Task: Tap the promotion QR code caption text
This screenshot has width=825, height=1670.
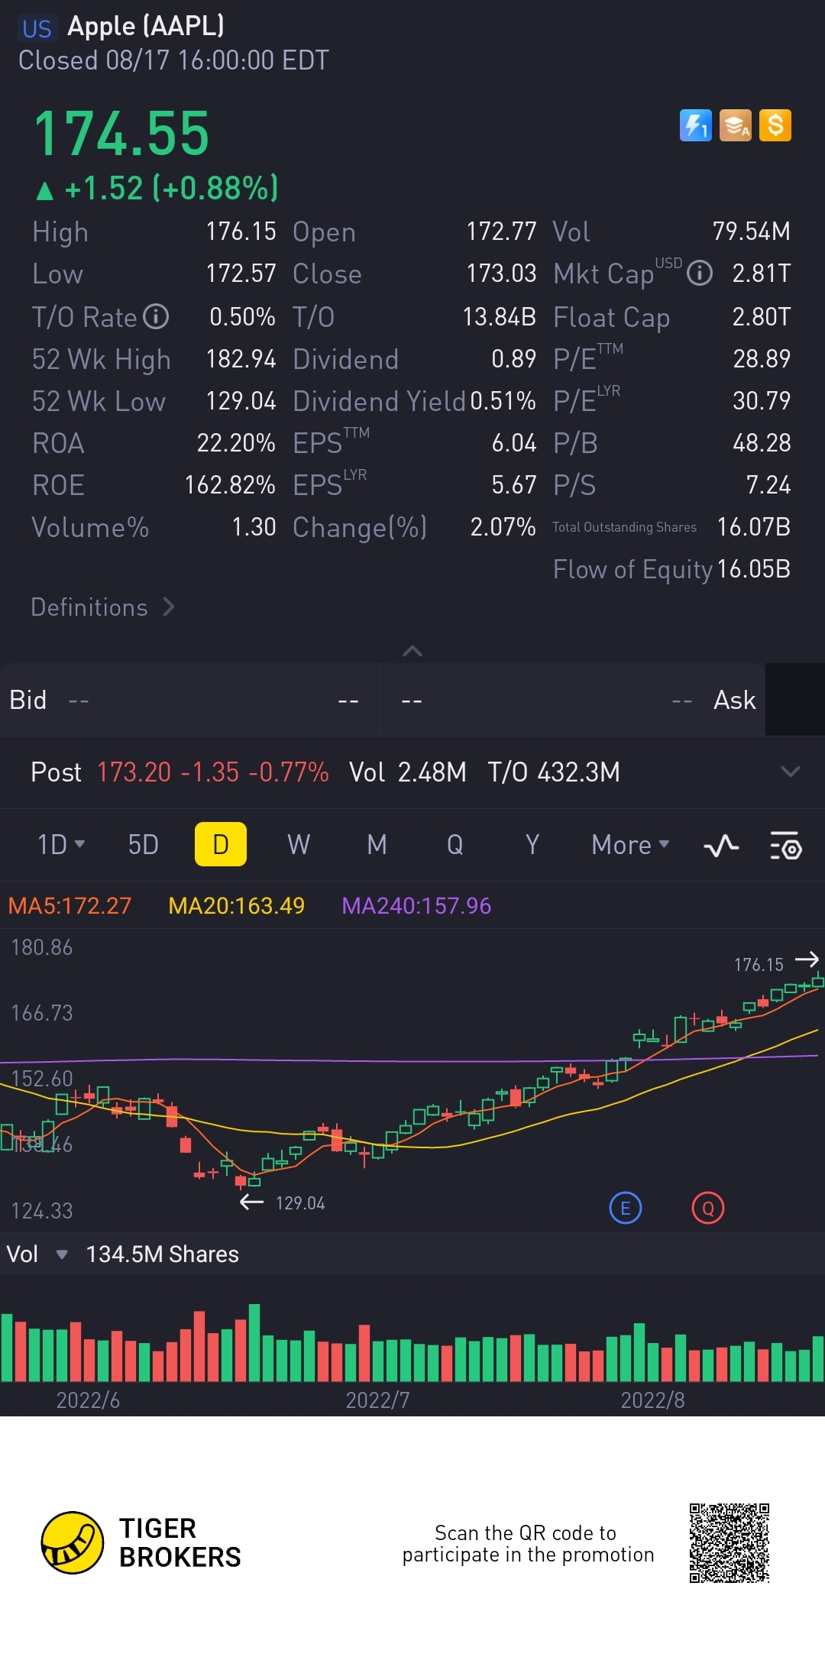Action: [528, 1543]
